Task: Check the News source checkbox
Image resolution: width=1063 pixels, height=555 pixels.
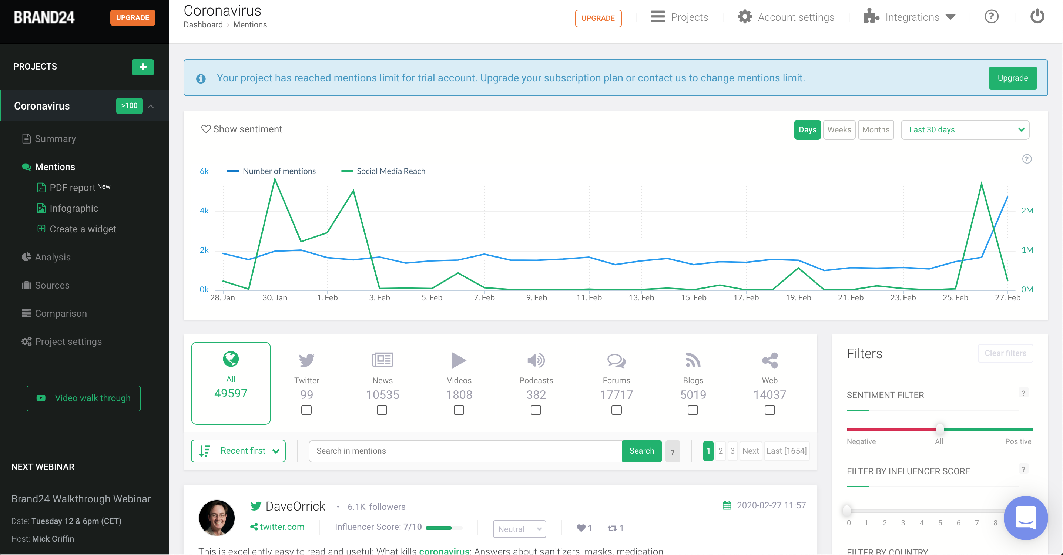Action: coord(382,410)
